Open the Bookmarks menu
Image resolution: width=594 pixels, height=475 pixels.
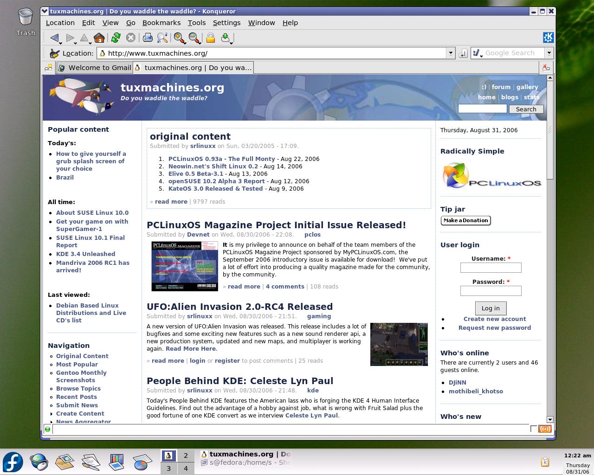(161, 23)
